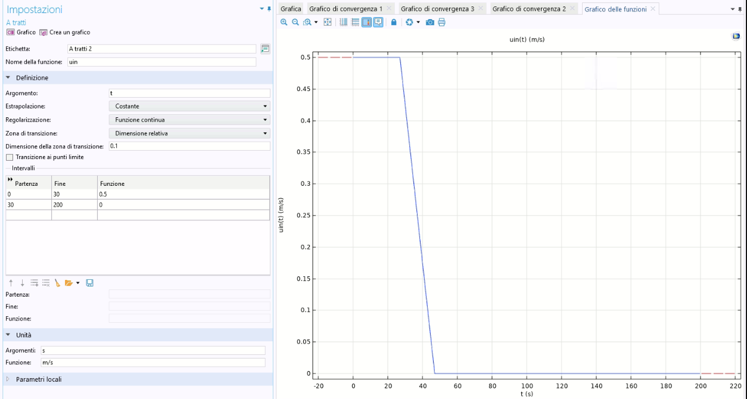The image size is (747, 399).
Task: Clear the table with the broom icon
Action: point(58,283)
